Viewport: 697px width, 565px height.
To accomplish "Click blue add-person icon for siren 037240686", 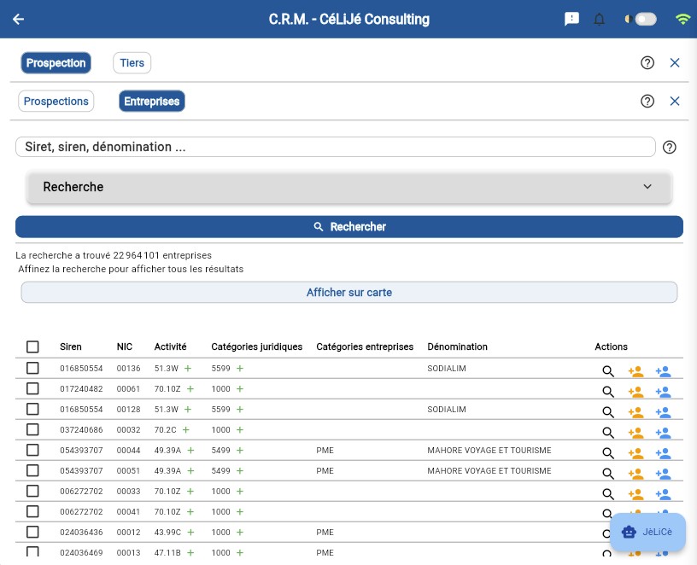I will pos(663,433).
